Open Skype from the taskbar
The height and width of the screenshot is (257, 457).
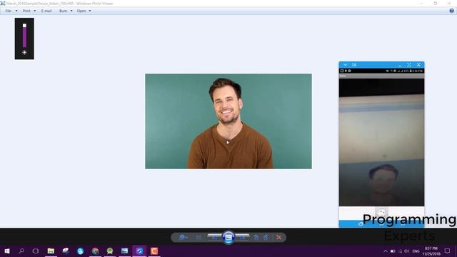point(81,251)
